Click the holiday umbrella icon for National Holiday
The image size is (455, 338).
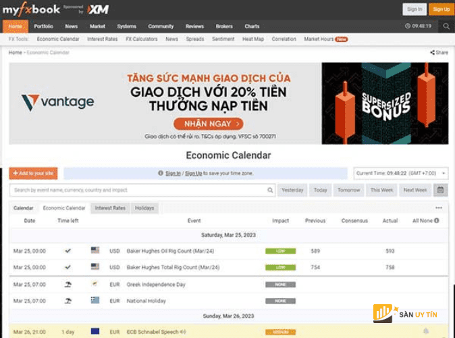68,301
